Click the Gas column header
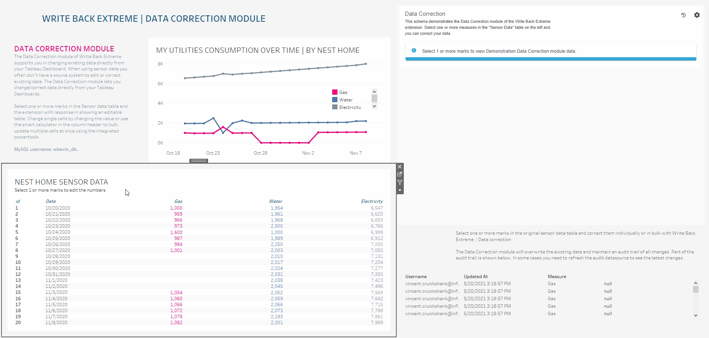The width and height of the screenshot is (709, 338). tap(178, 201)
